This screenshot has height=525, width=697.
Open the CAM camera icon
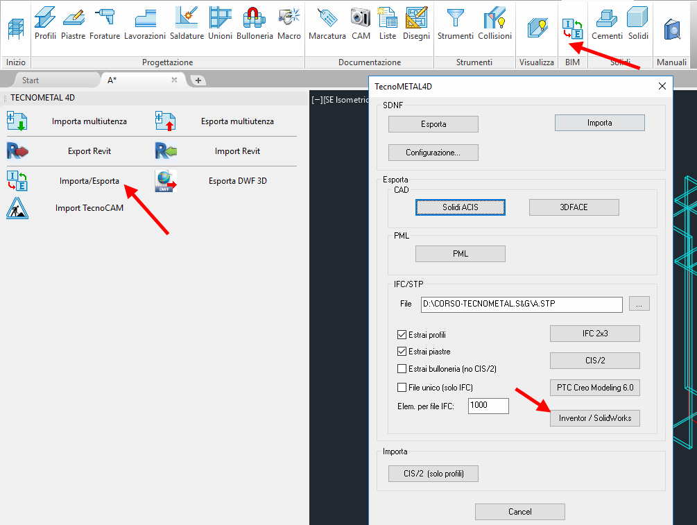[x=361, y=24]
